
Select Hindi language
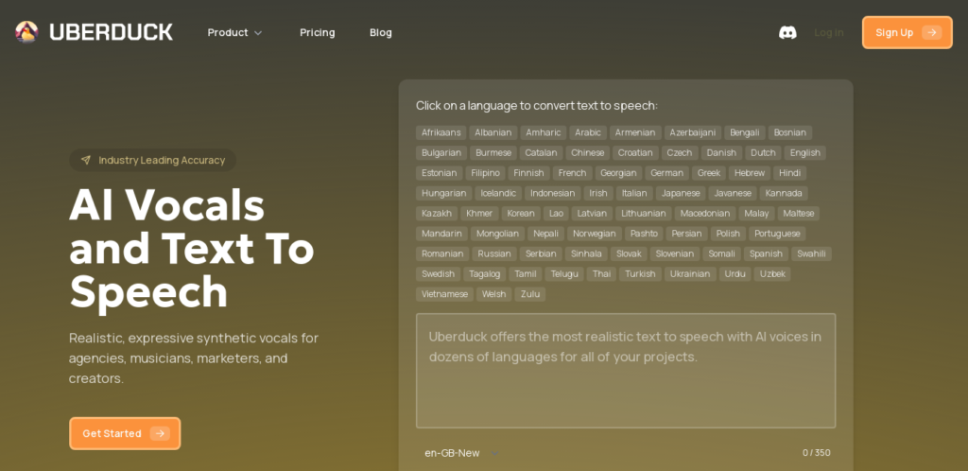[x=789, y=173]
